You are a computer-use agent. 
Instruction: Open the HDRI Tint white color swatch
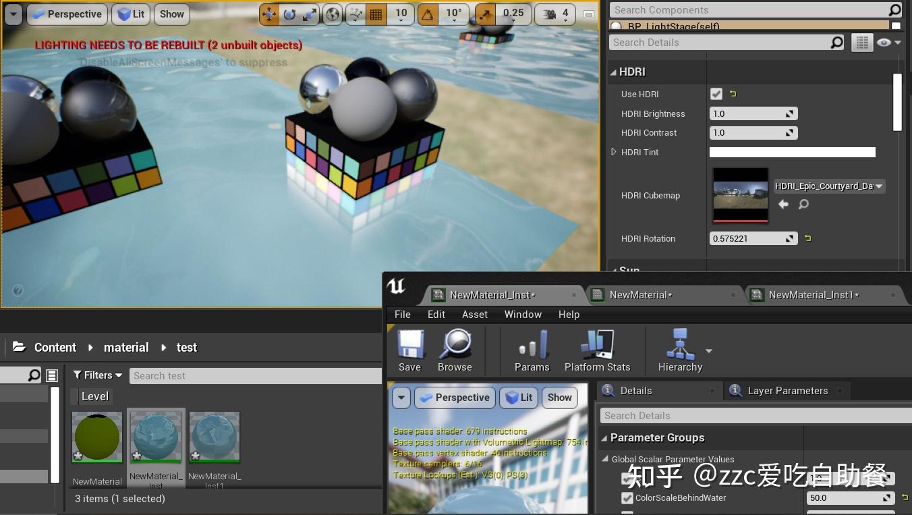(x=793, y=153)
